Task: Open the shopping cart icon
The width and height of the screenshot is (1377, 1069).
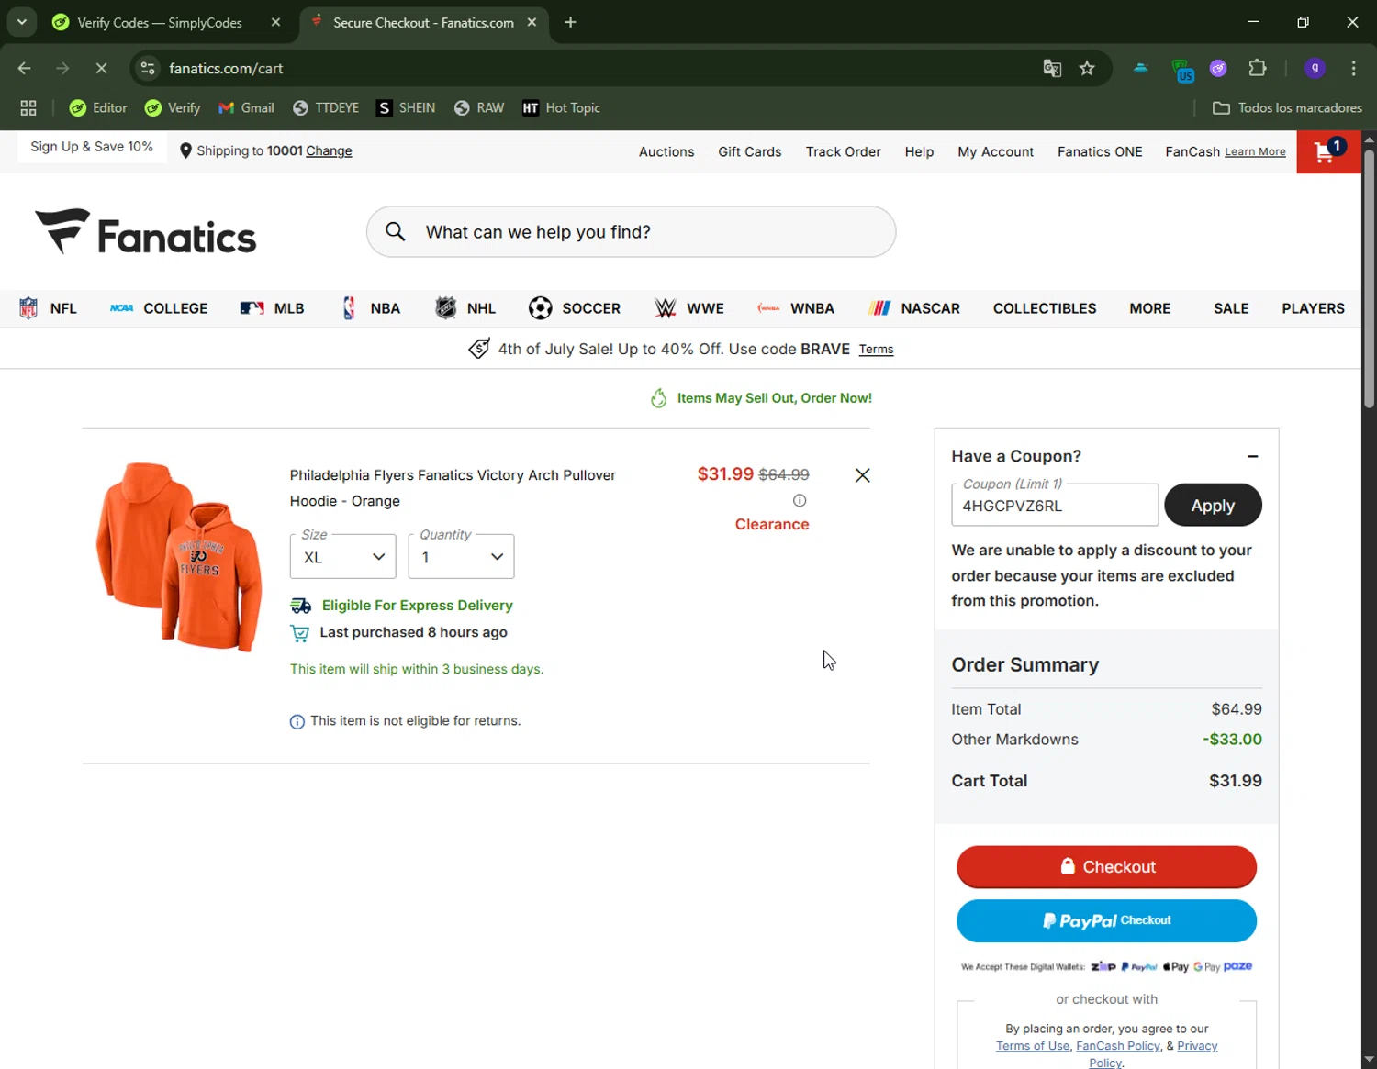Action: pyautogui.click(x=1327, y=151)
